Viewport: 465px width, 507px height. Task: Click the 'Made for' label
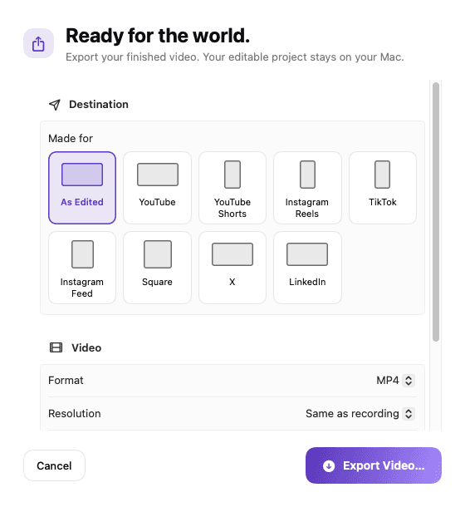click(x=71, y=139)
